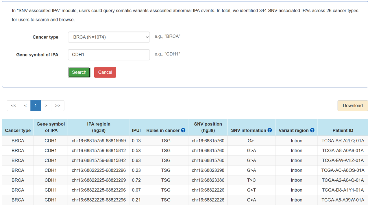Go to previous page with < button
The image size is (370, 207).
25,106
